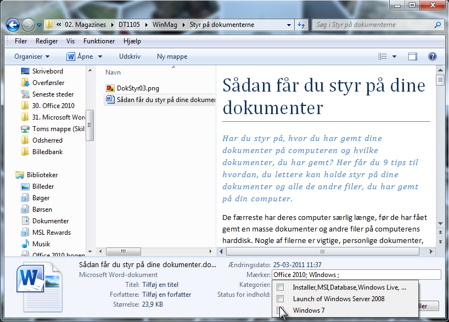Image resolution: width=449 pixels, height=322 pixels.
Task: Open the dropdown arrow next to Åpne
Action: pyautogui.click(x=100, y=57)
